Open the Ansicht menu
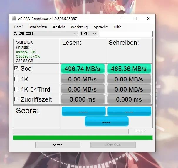This screenshot has width=178, height=168. click(59, 27)
